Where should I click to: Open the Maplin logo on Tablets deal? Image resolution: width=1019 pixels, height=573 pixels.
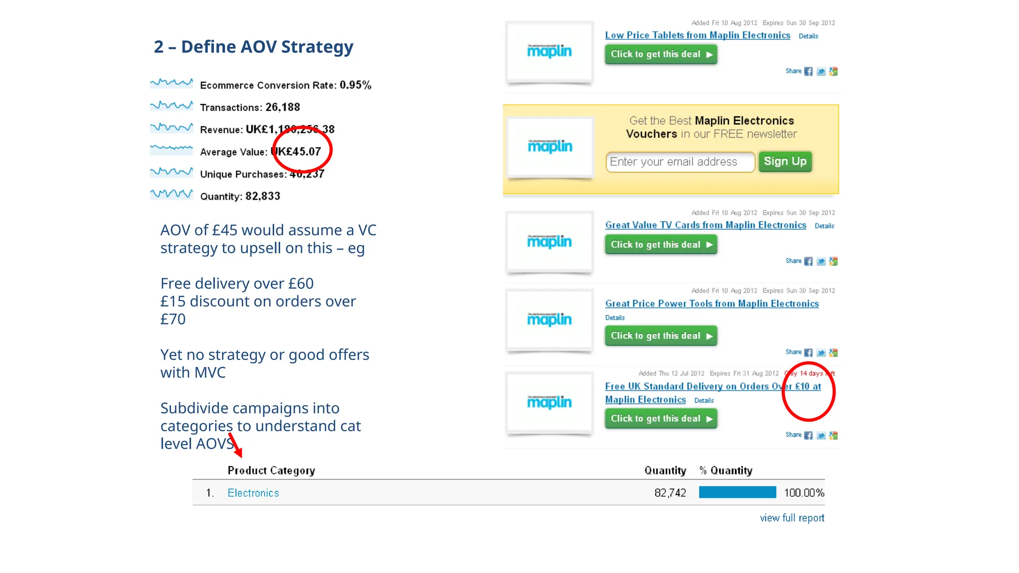point(549,52)
